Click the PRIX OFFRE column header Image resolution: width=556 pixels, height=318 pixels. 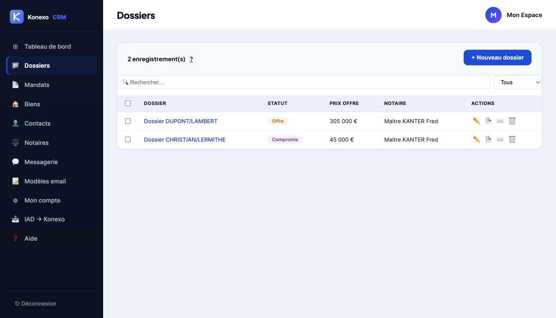tap(344, 103)
